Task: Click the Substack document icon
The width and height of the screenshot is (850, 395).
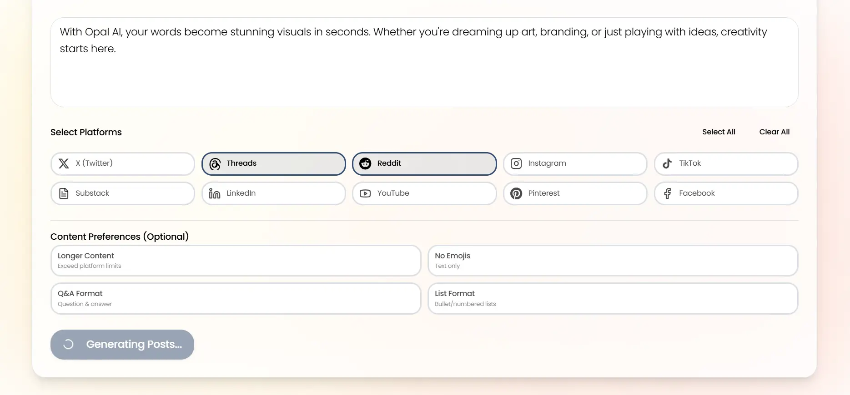Action: (64, 193)
